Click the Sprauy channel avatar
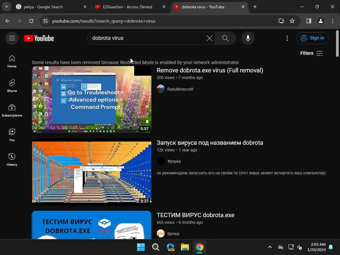The height and width of the screenshot is (255, 340). pos(161,233)
